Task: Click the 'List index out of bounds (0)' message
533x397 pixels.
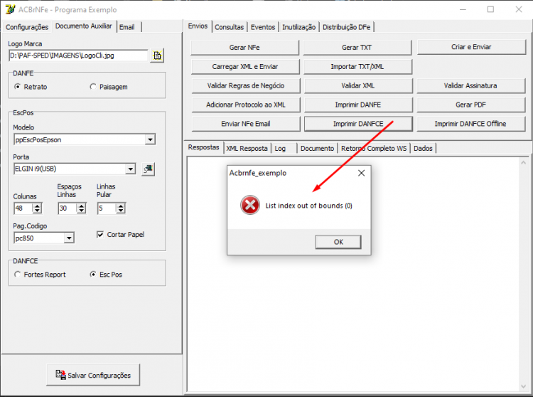Action: pos(308,206)
